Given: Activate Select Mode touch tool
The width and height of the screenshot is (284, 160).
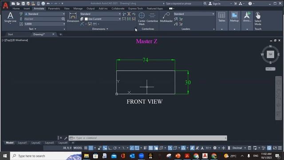Looking at the screenshot, I should pyautogui.click(x=258, y=19).
